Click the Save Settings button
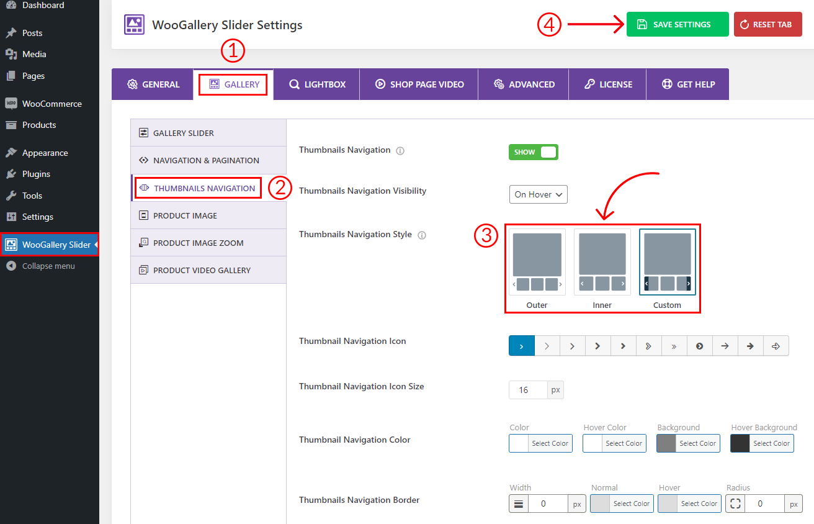Viewport: 814px width, 524px height. click(677, 24)
